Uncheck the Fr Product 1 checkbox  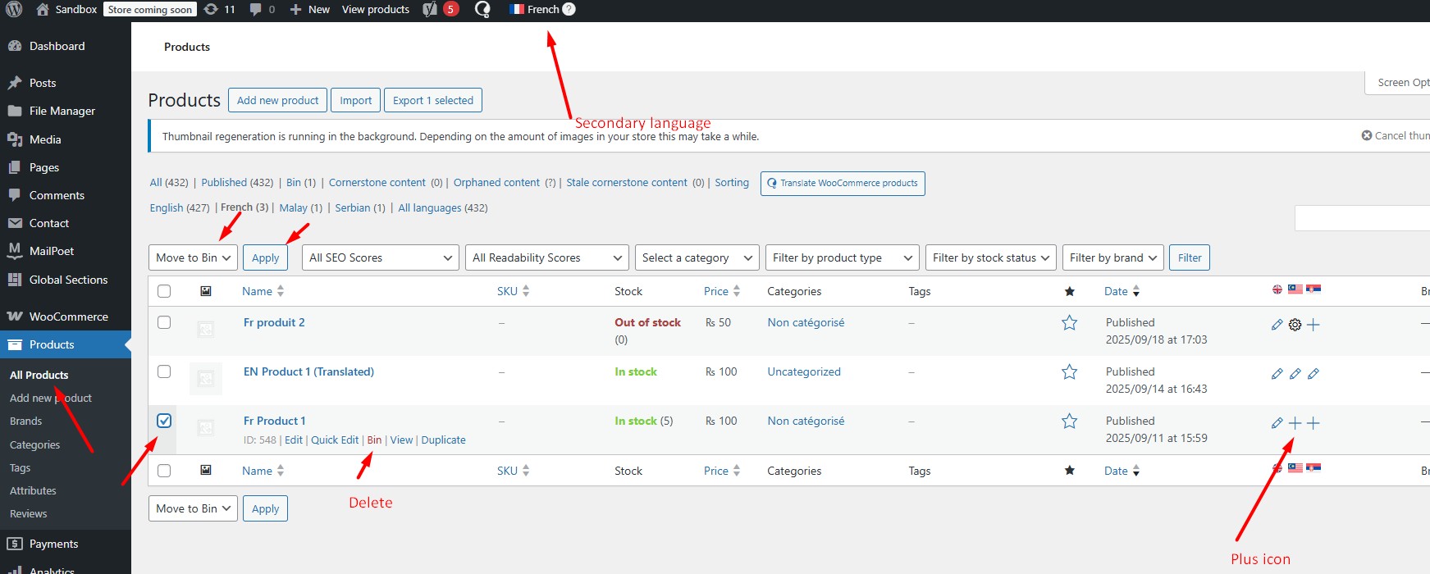pos(164,421)
